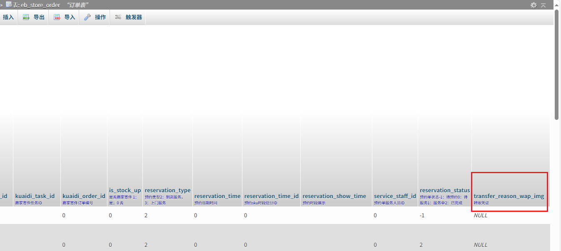Image resolution: width=561 pixels, height=251 pixels.
Task: Click the 触发器 triggers icon
Action: (x=118, y=17)
